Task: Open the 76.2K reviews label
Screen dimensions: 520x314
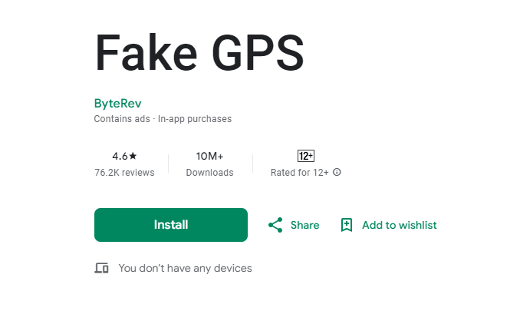Action: click(124, 173)
